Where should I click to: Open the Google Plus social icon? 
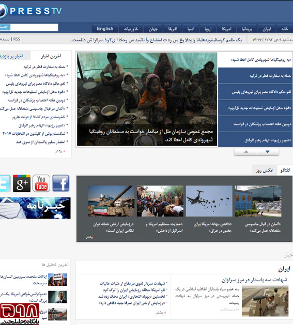22,183
